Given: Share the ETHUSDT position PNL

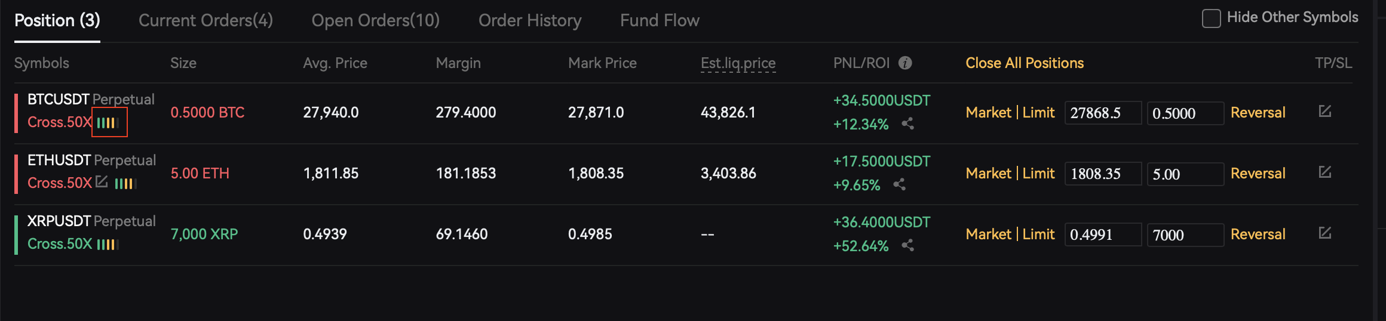Looking at the screenshot, I should (x=899, y=184).
